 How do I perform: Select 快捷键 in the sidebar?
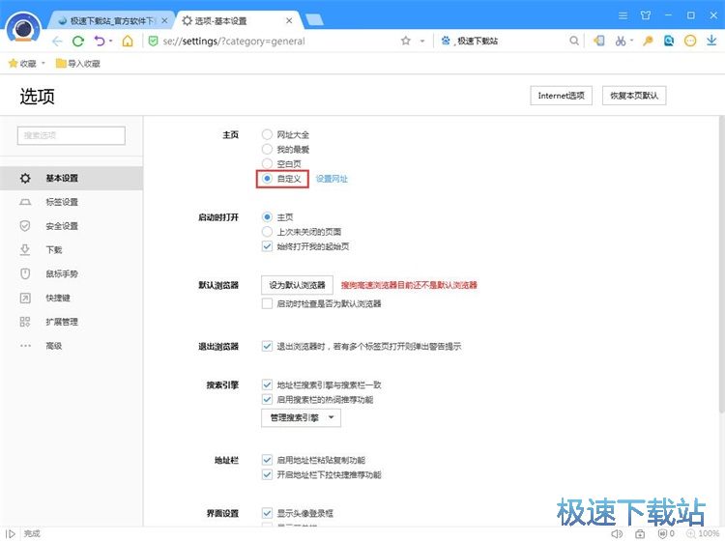click(72, 298)
